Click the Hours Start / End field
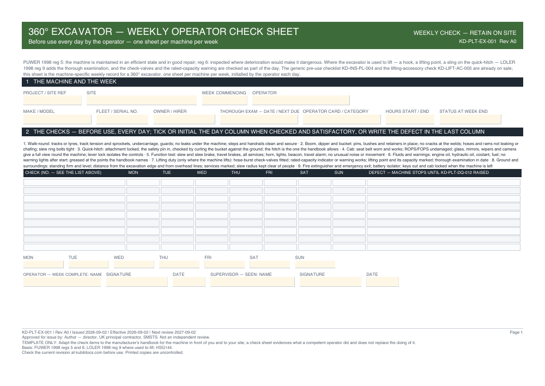This screenshot has width=545, height=386. (410, 119)
